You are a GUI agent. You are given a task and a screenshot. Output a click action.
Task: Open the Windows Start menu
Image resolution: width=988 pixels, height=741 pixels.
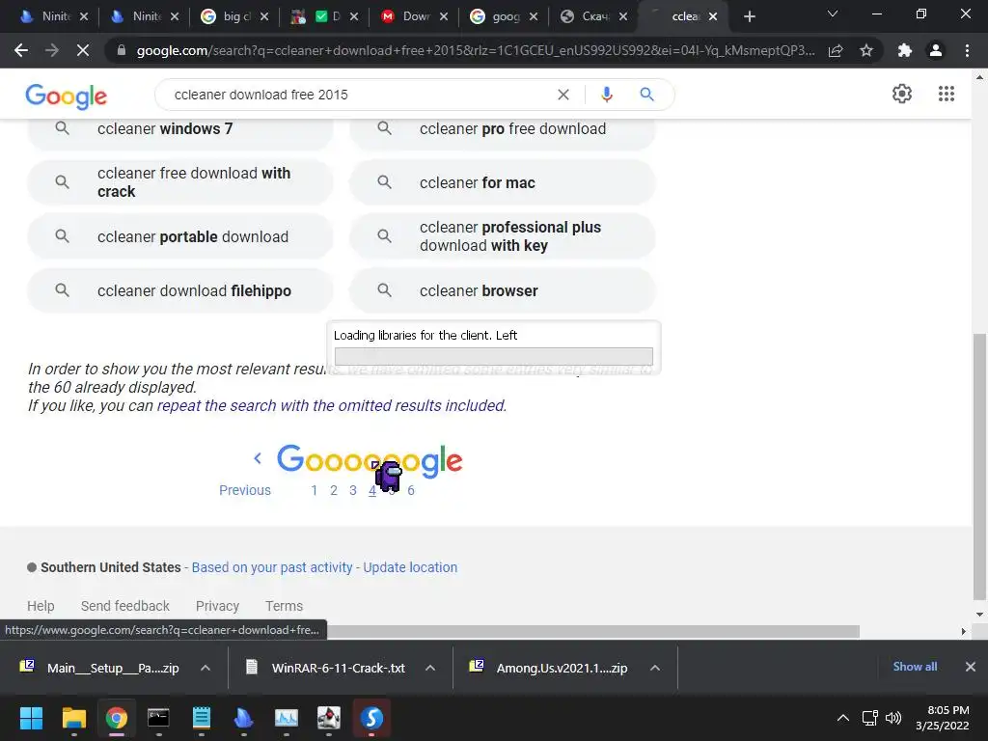click(31, 718)
